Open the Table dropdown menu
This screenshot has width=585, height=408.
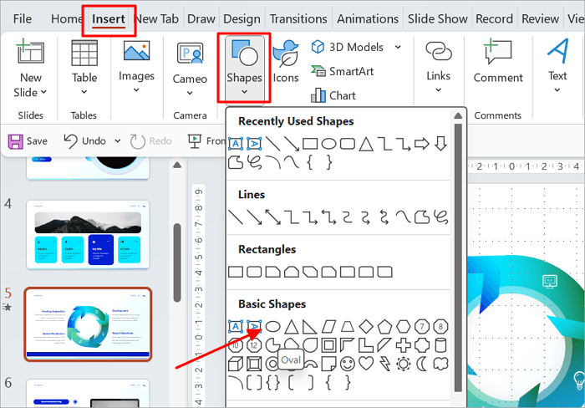pos(84,92)
